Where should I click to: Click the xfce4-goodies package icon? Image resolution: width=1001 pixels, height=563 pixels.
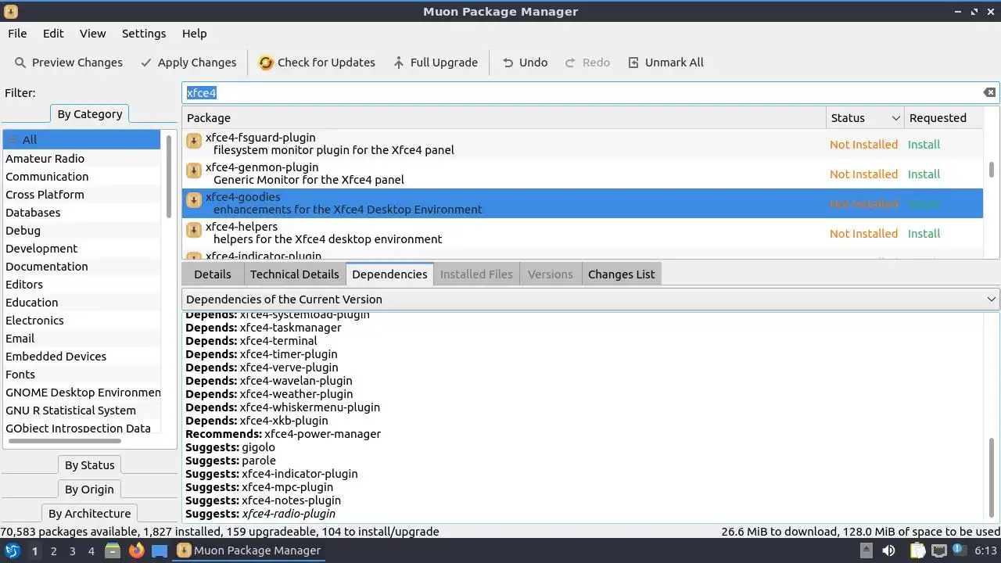pos(193,201)
